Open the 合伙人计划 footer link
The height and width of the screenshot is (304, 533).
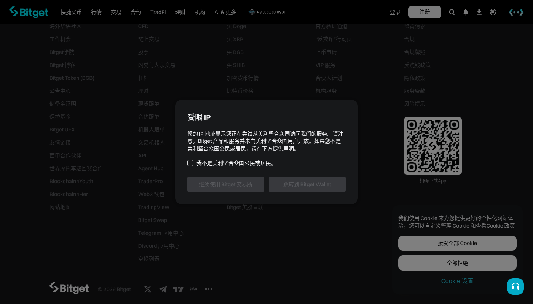coord(329,78)
